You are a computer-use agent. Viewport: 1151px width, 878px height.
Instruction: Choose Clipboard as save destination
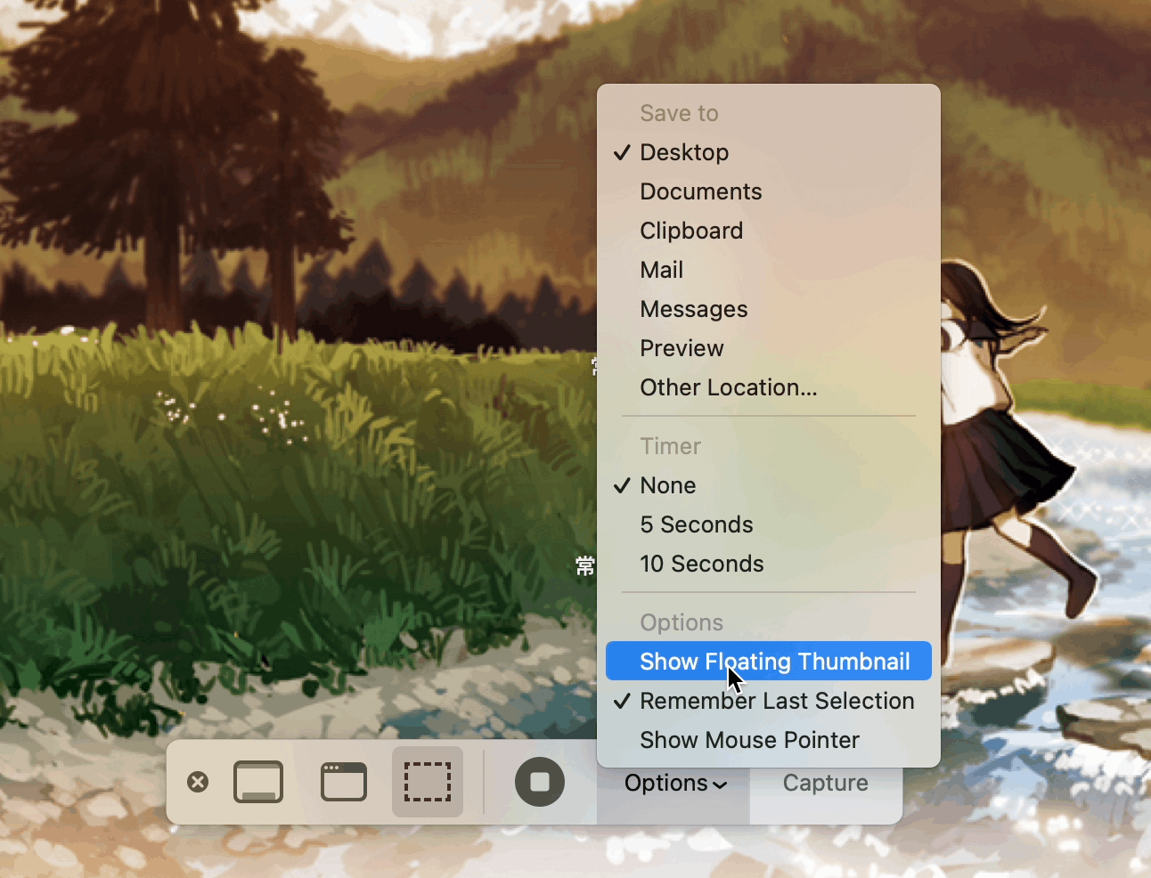coord(769,231)
